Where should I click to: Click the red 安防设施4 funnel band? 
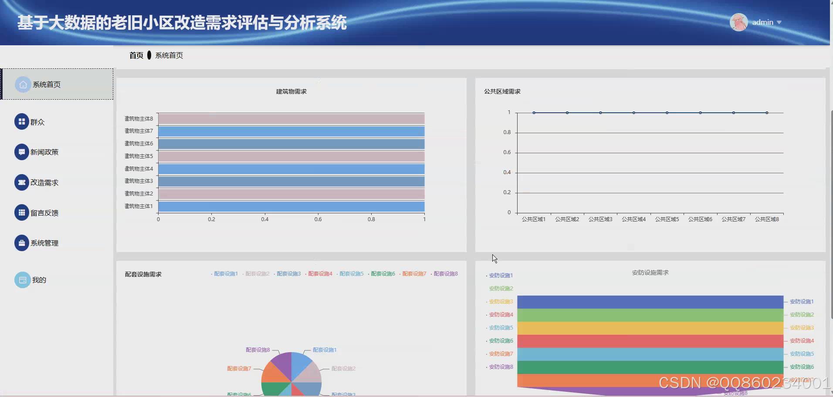coord(650,341)
